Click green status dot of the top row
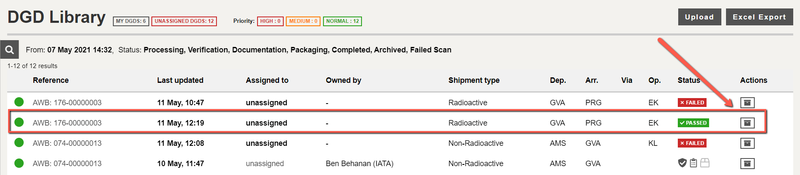The height and width of the screenshot is (175, 800). (x=19, y=102)
